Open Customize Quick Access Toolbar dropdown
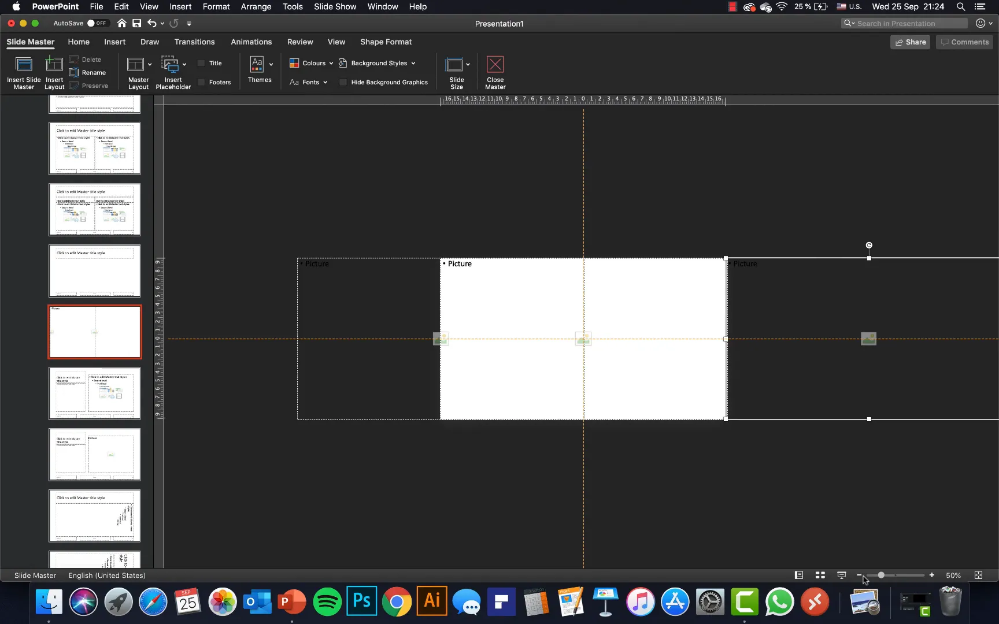This screenshot has height=624, width=999. [x=189, y=23]
